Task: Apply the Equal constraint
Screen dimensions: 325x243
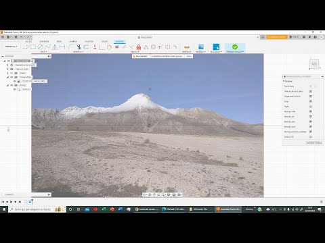Action: (x=116, y=47)
